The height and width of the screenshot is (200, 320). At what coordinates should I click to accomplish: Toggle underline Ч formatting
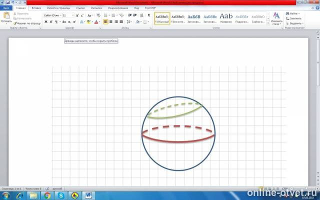coord(56,22)
